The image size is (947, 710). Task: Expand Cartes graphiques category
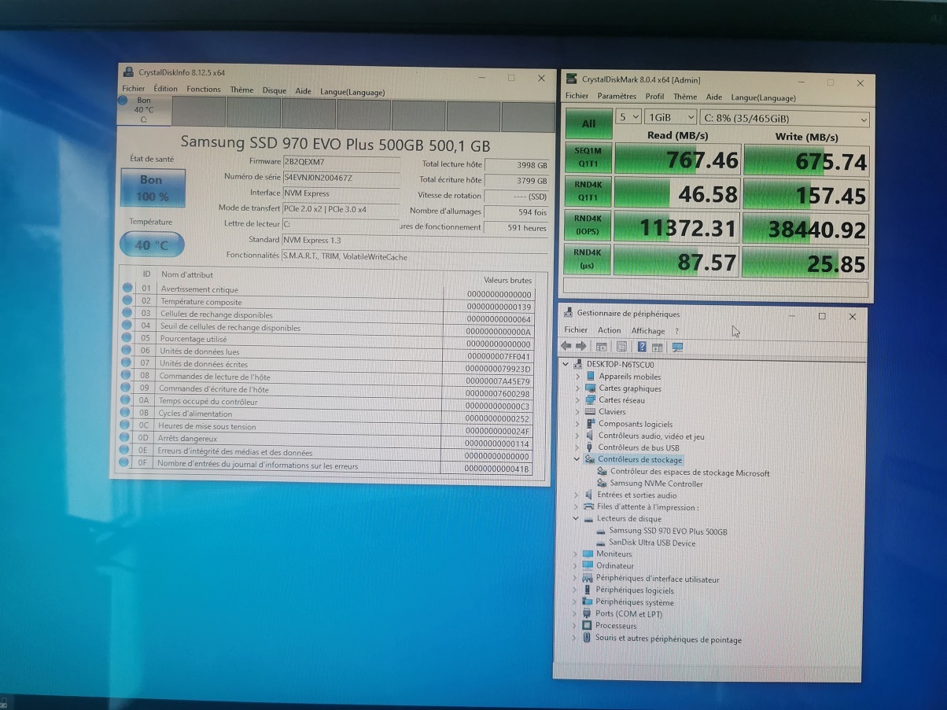(577, 388)
